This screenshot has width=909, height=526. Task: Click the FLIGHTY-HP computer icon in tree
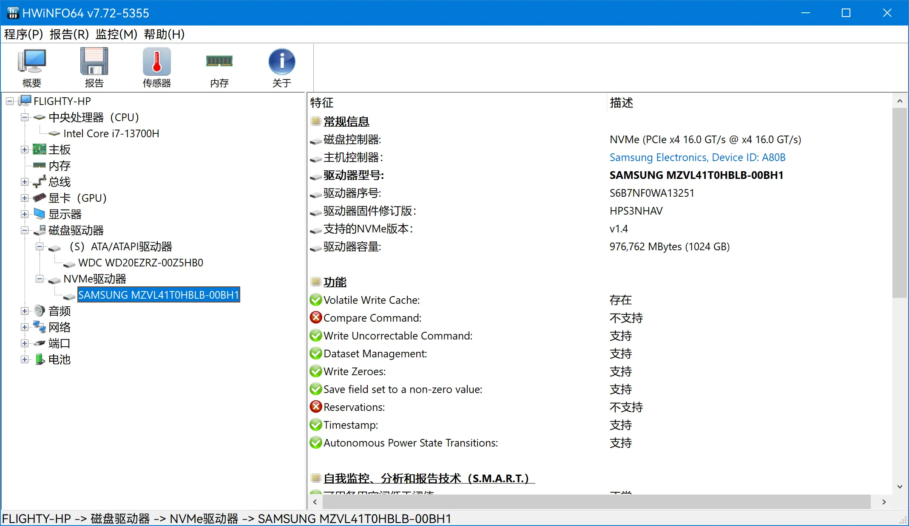point(25,101)
